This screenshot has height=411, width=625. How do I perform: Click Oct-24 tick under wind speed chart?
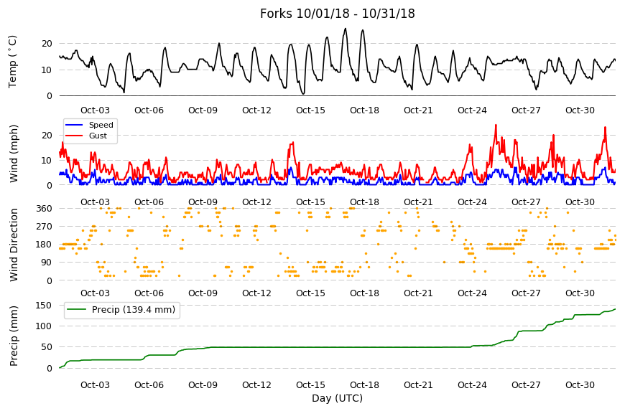[x=472, y=202]
